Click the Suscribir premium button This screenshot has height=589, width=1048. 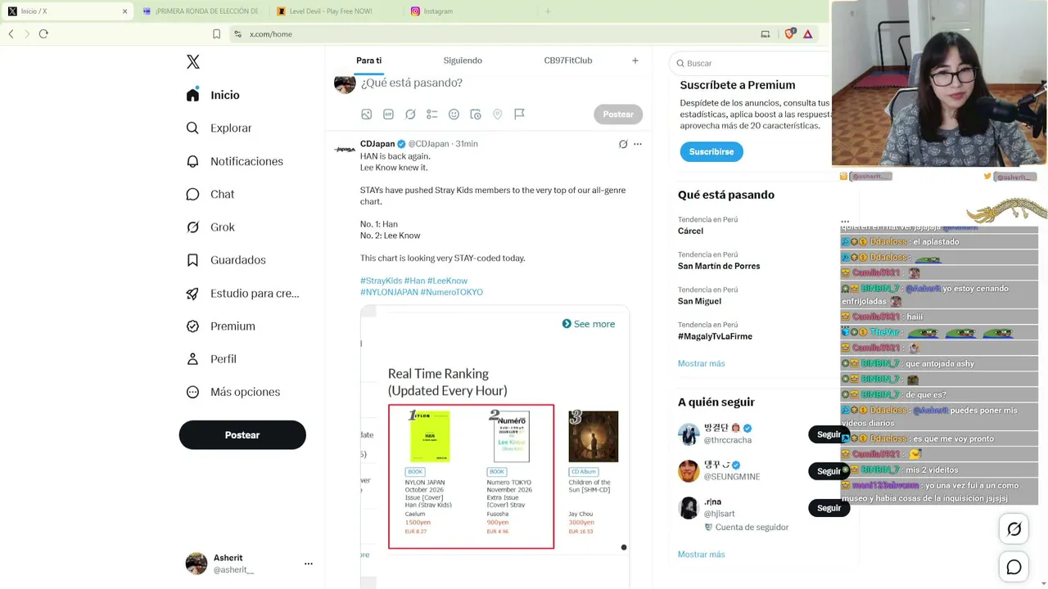(x=711, y=151)
